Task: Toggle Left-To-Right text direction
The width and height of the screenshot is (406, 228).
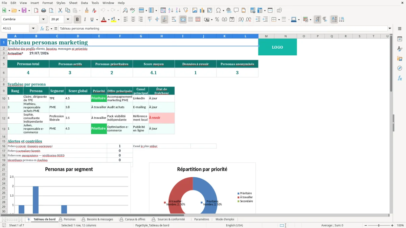Action: pos(317,19)
